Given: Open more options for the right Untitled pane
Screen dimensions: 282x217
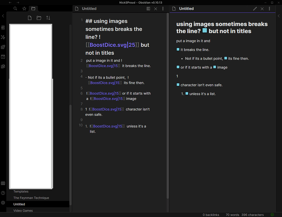Looking at the screenshot, I should click(269, 9).
